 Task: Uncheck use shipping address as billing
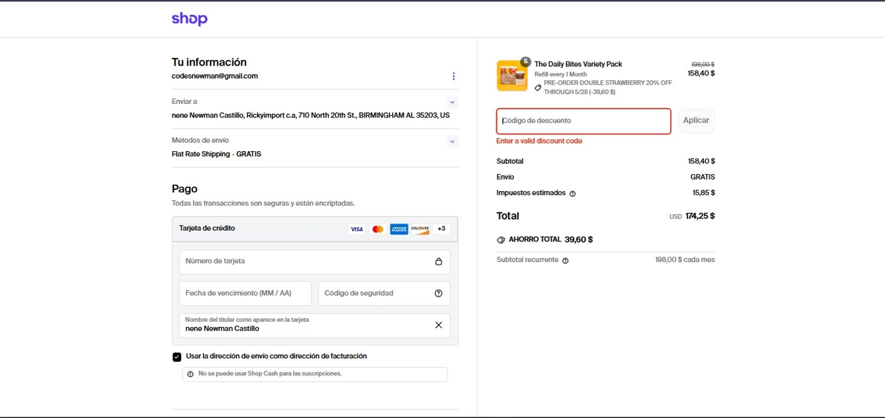[177, 357]
